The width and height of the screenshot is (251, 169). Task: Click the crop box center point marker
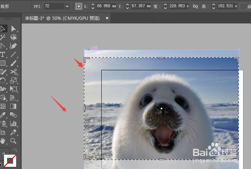(x=162, y=108)
